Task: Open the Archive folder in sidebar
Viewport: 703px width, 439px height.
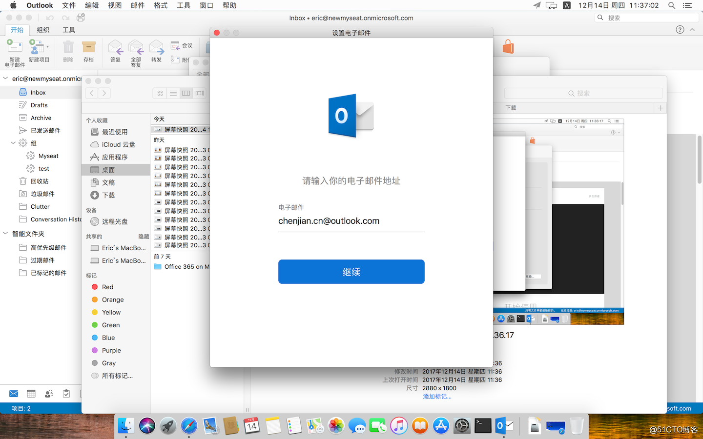Action: (x=41, y=118)
